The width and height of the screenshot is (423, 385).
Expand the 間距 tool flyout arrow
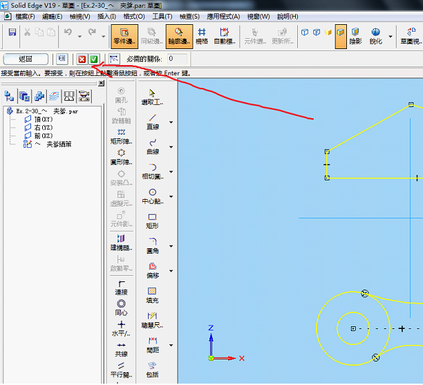[171, 346]
